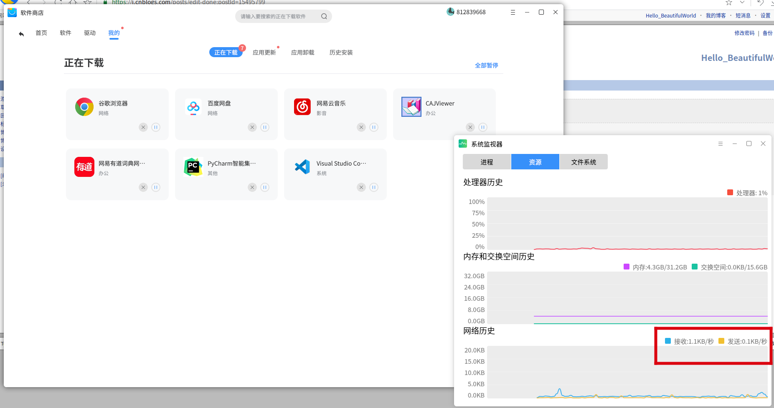The width and height of the screenshot is (774, 408).
Task: Pause the 网易云音乐 download
Action: [374, 127]
